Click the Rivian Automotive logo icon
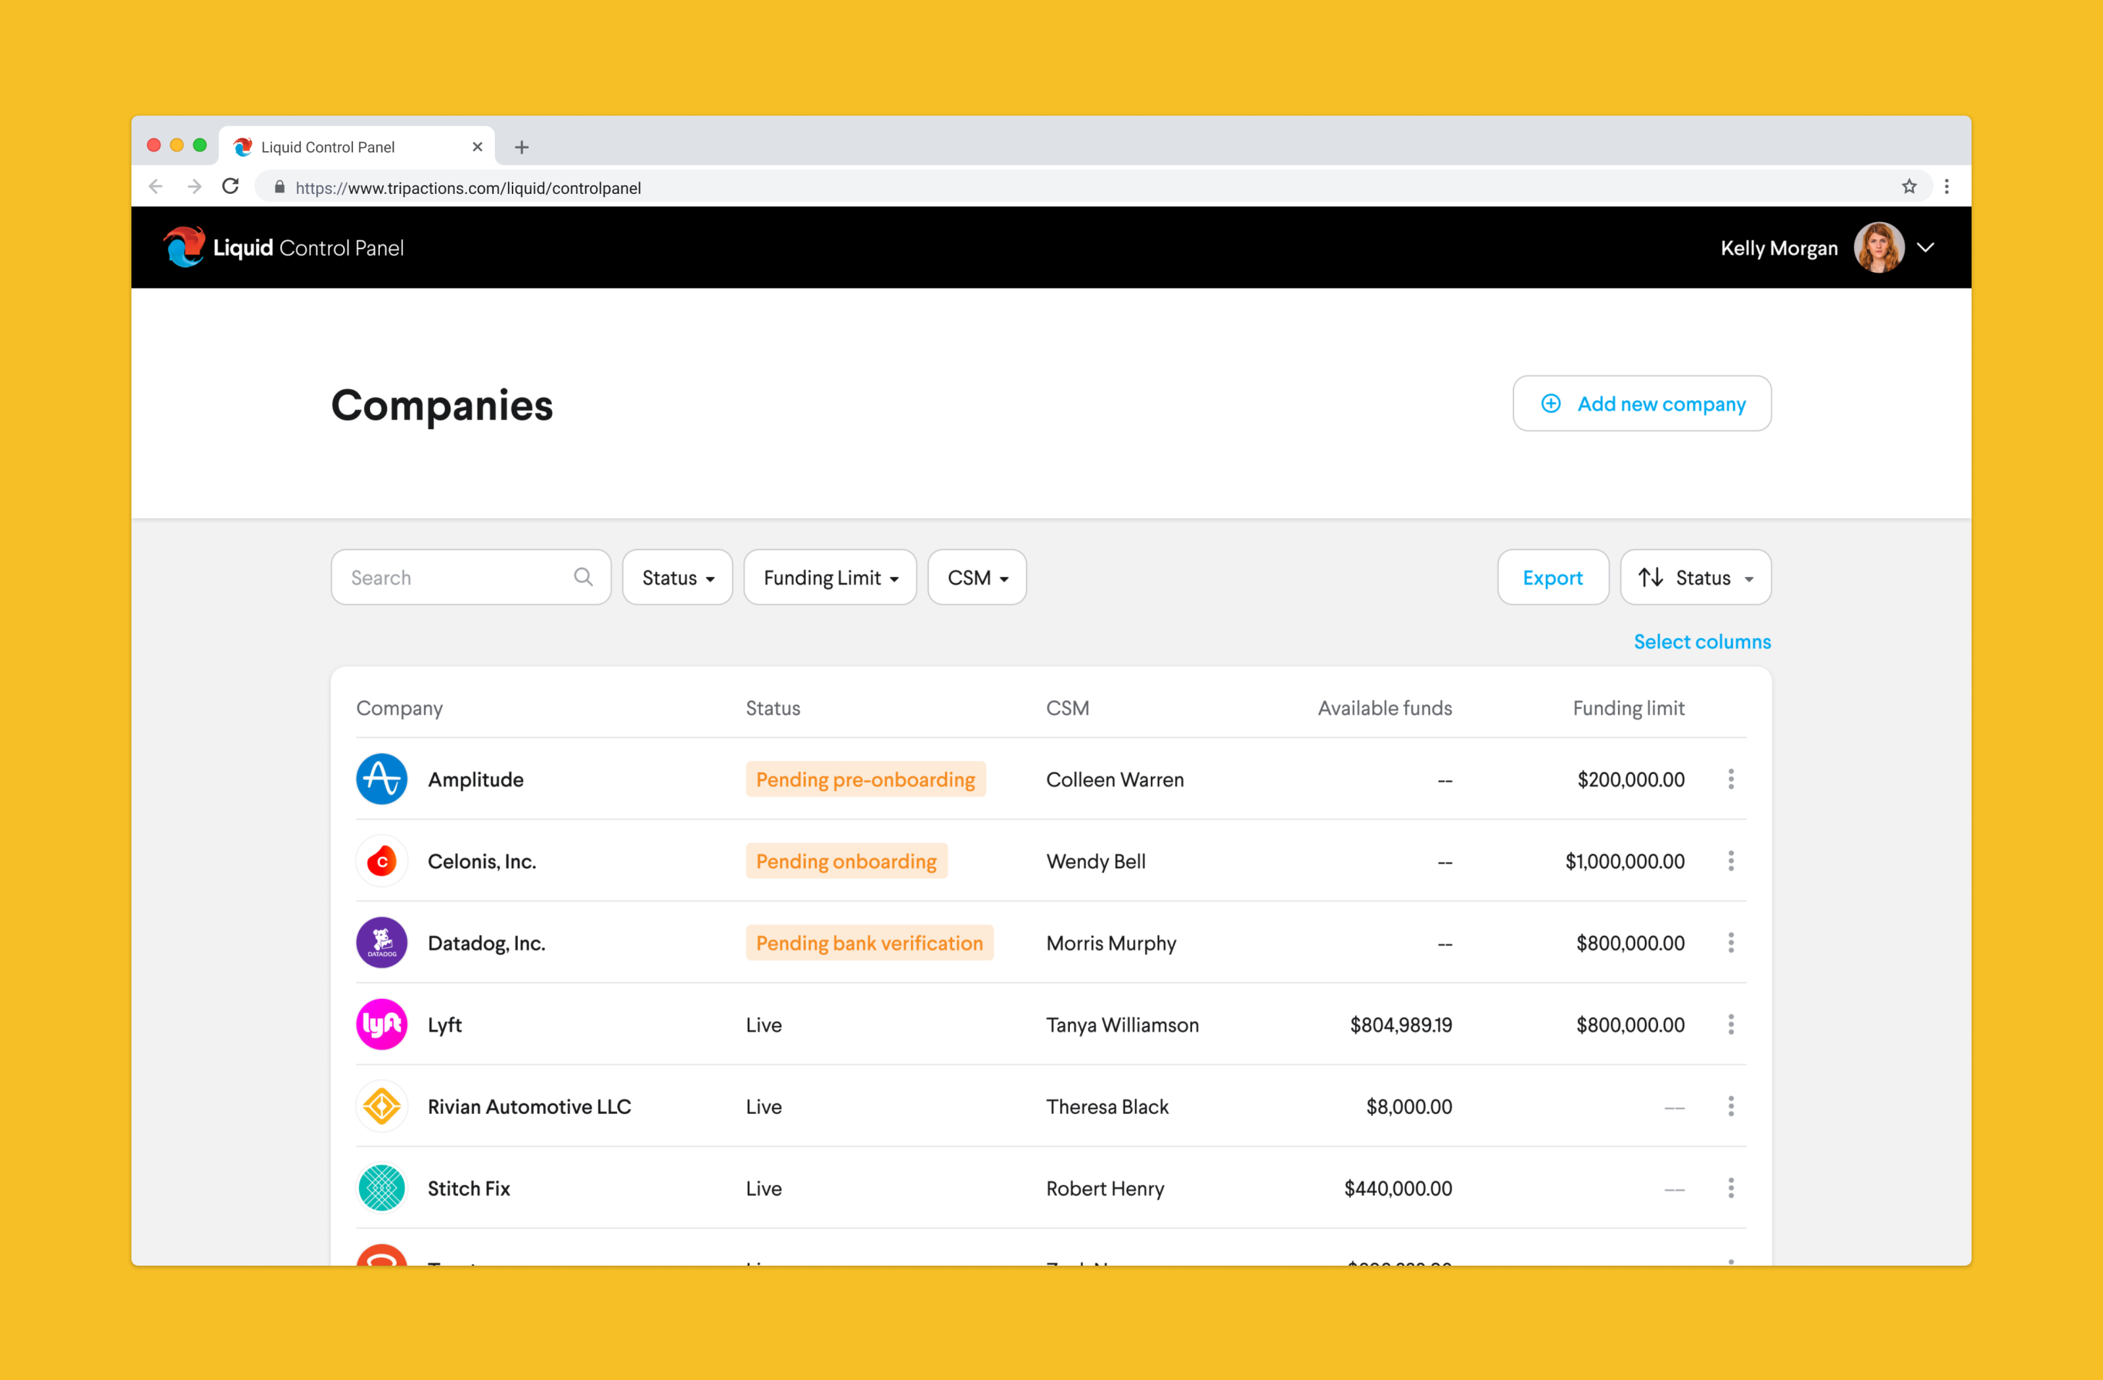The width and height of the screenshot is (2103, 1380). [x=382, y=1107]
